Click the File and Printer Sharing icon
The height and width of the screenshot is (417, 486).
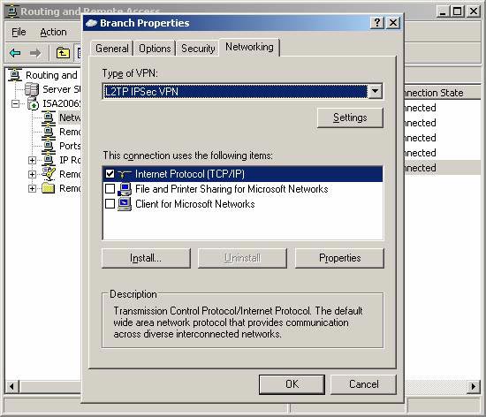click(x=125, y=189)
